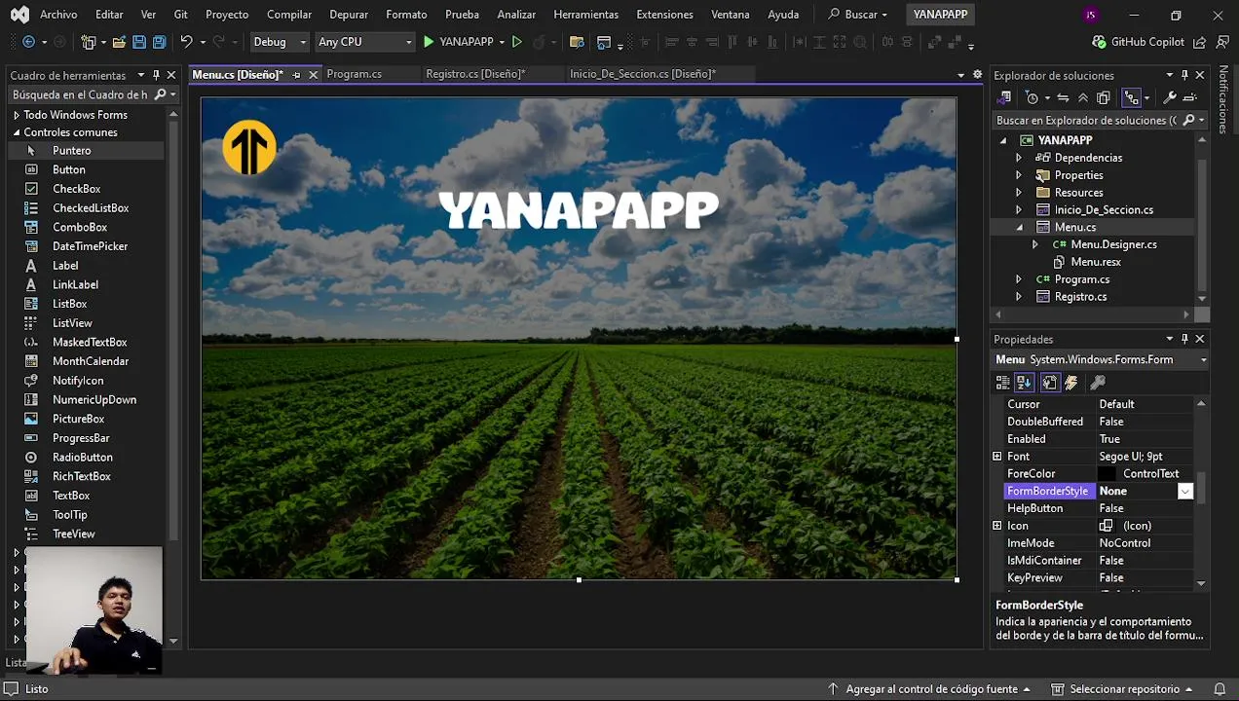The height and width of the screenshot is (701, 1239).
Task: Click Pending Changes Filter clock icon in Solution Explorer
Action: tap(1032, 97)
